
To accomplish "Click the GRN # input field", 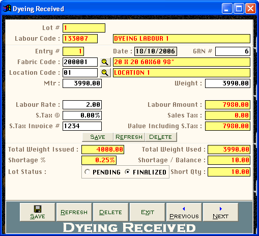I will (233, 51).
